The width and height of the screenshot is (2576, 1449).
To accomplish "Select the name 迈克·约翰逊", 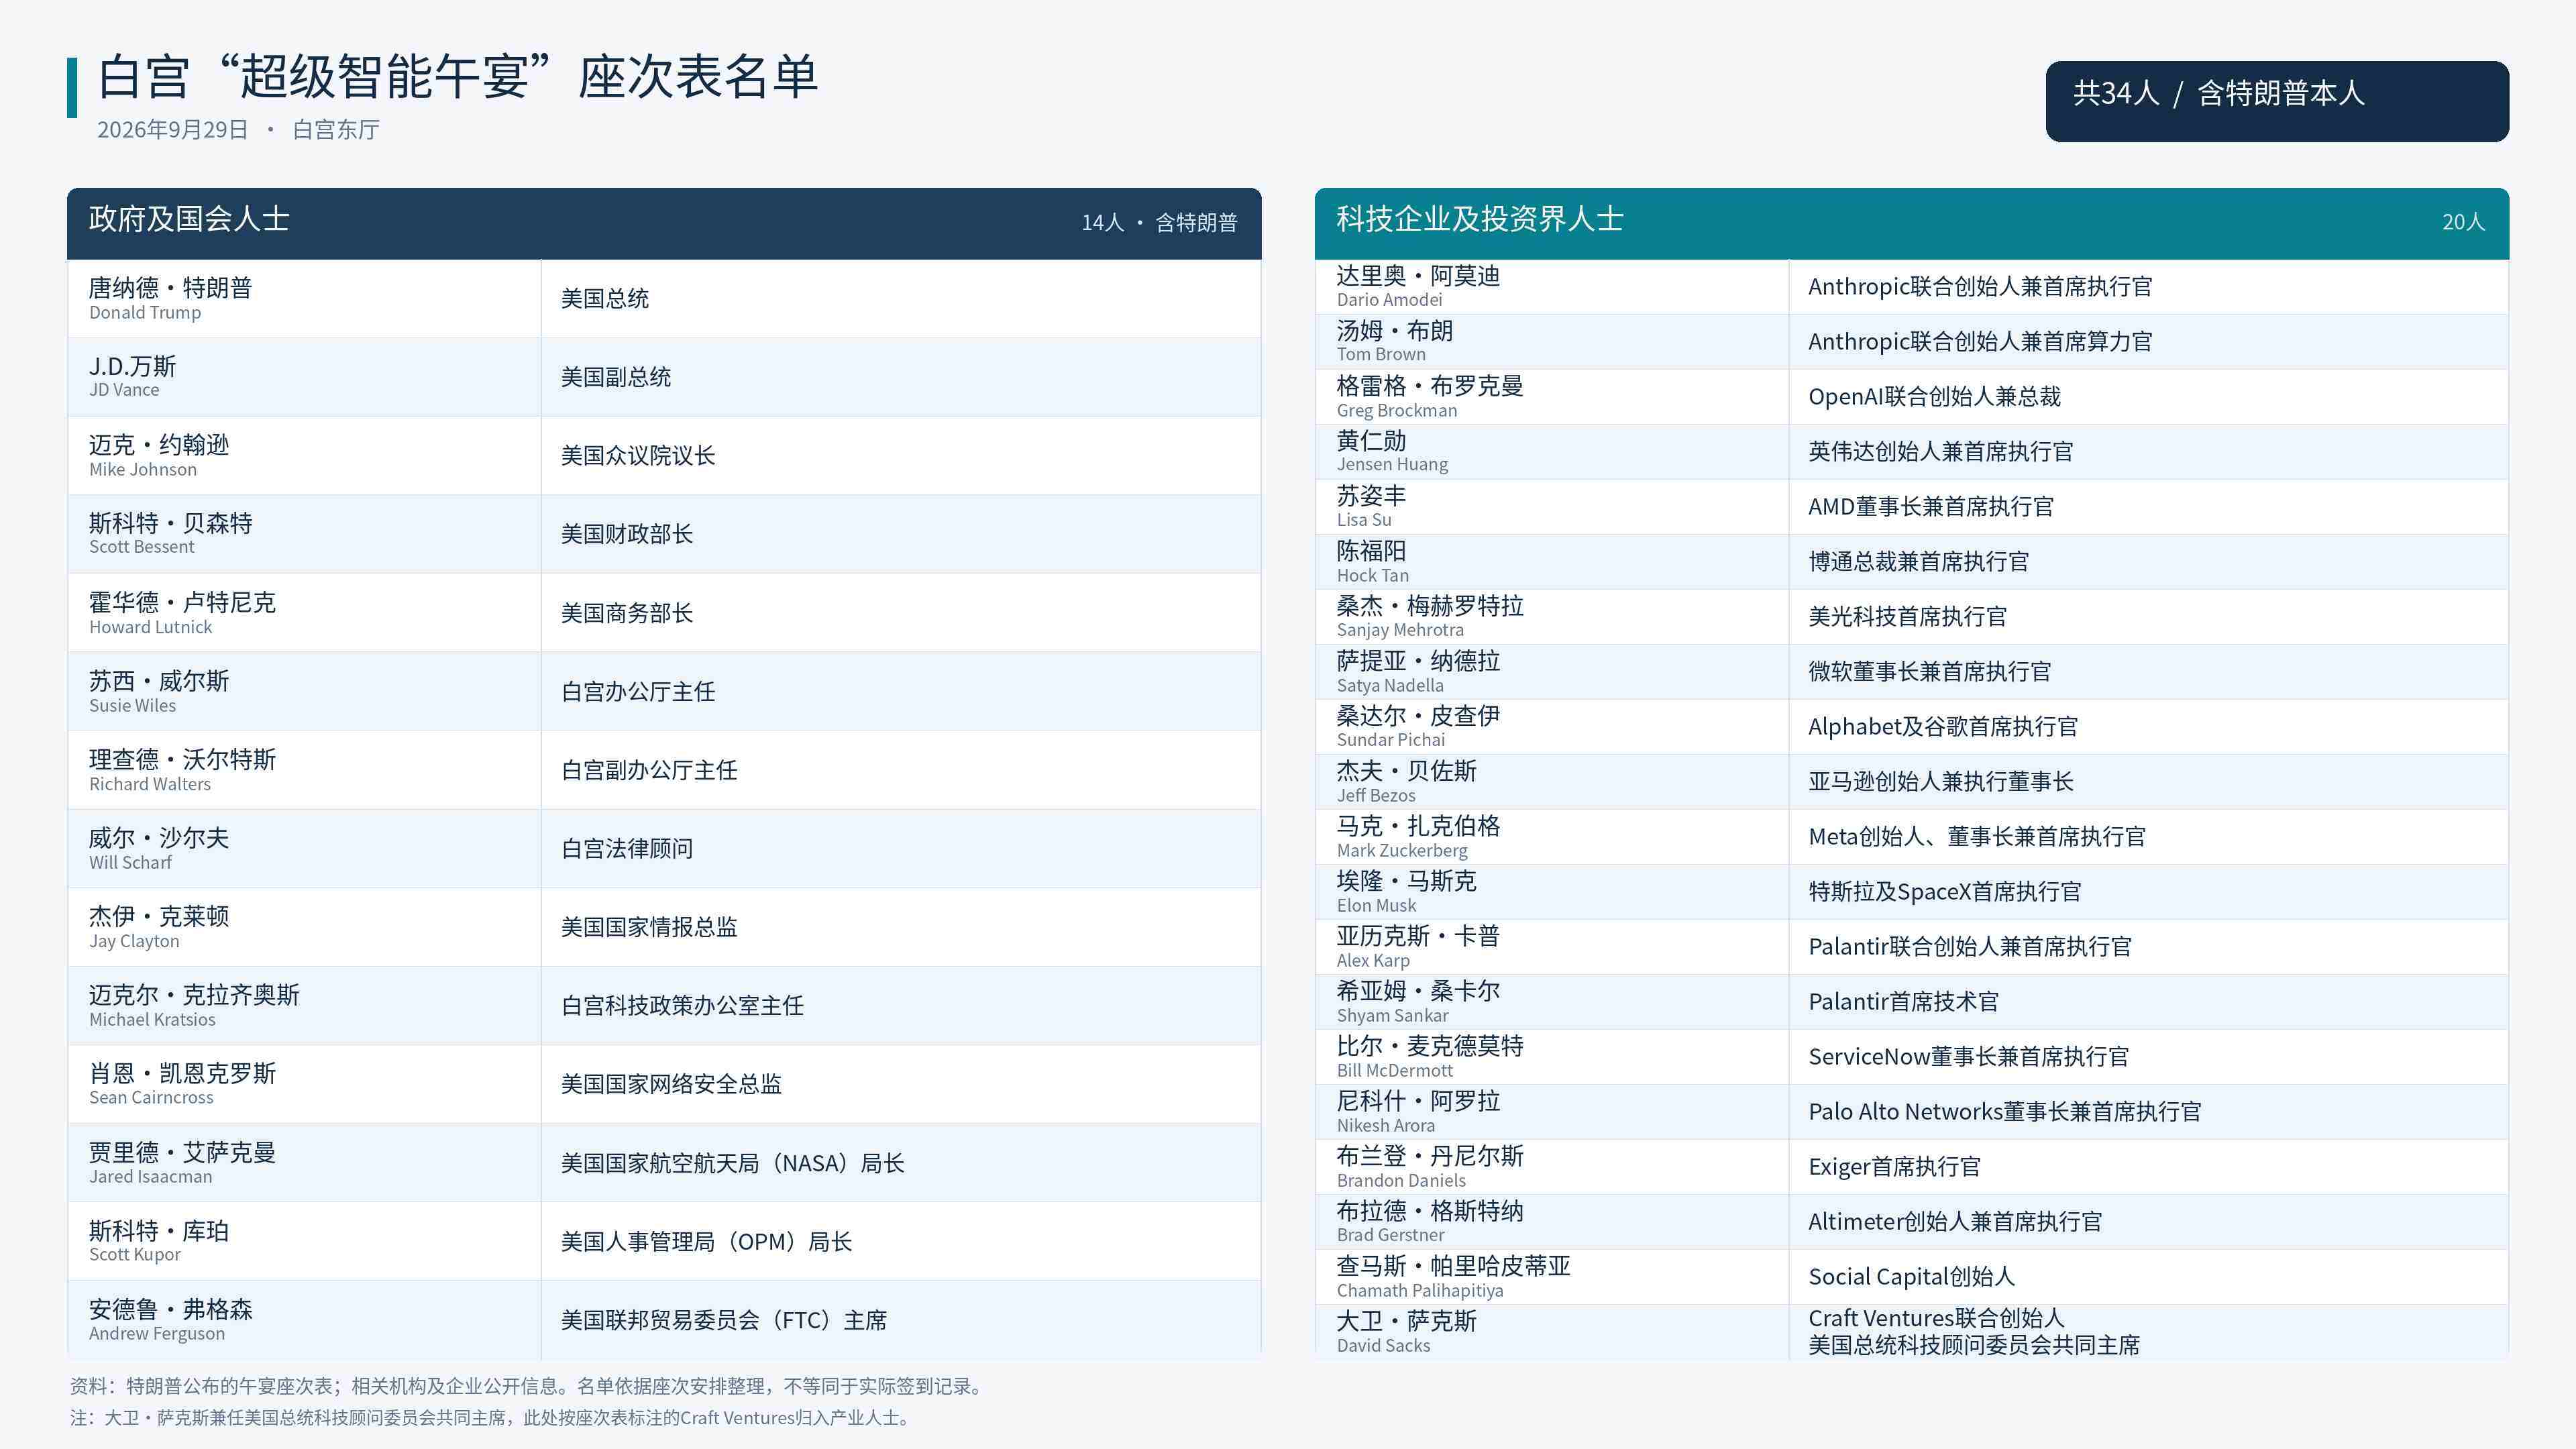I will pyautogui.click(x=159, y=445).
